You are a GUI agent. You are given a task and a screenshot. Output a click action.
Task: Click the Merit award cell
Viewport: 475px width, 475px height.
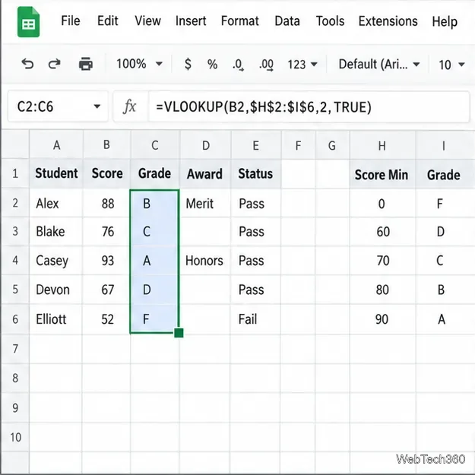[205, 203]
